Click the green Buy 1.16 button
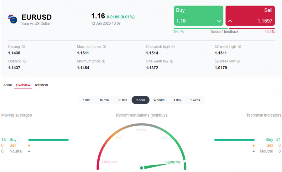 point(199,16)
